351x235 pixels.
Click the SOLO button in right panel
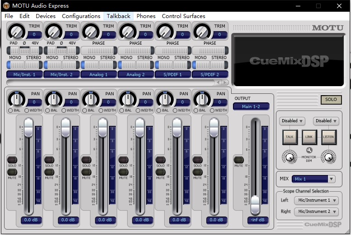331,100
